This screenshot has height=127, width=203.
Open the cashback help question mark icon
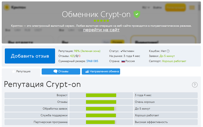tap(168, 51)
